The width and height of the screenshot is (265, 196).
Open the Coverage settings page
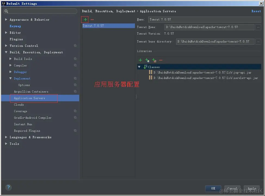click(x=20, y=111)
